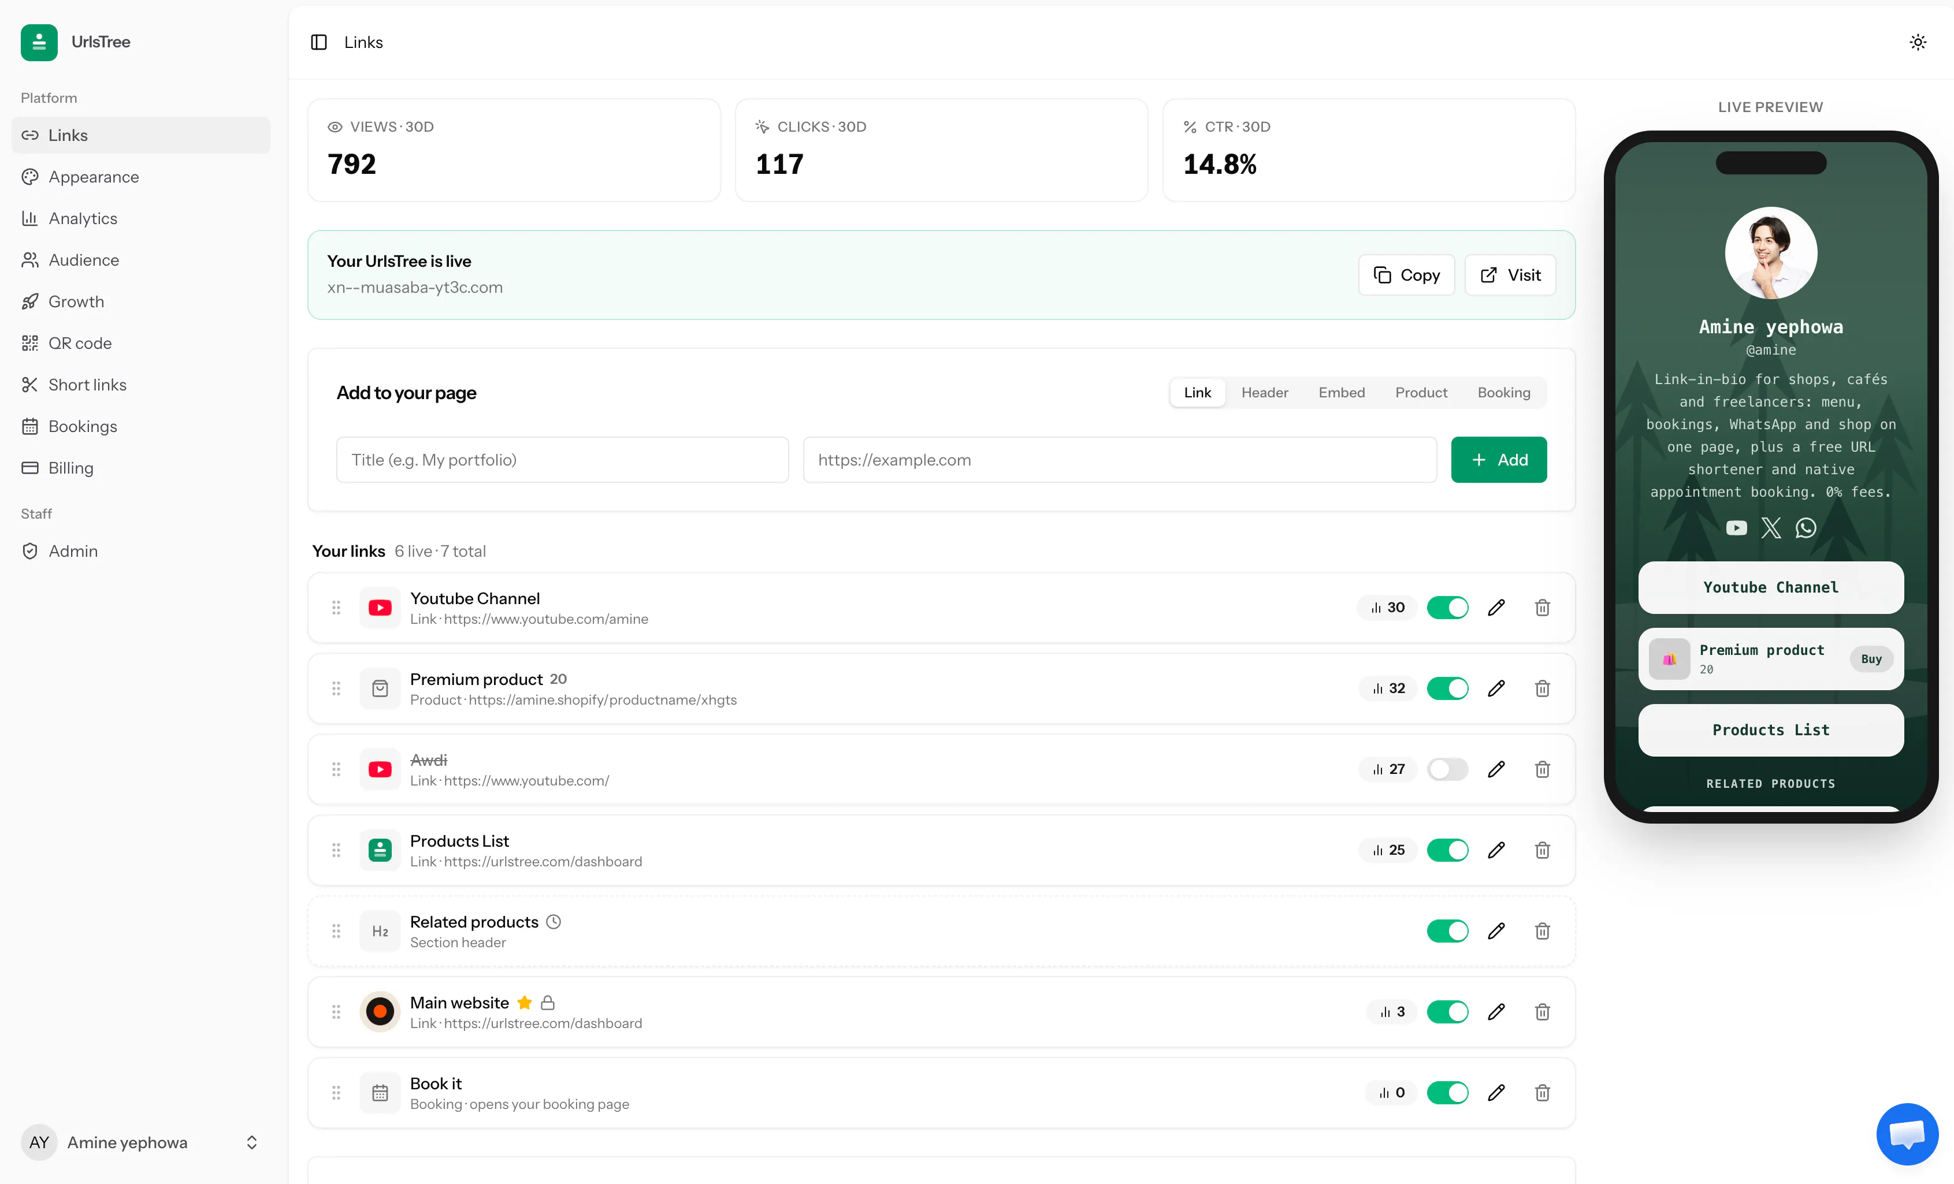Open WhatsApp icon in live preview
This screenshot has width=1954, height=1184.
coord(1806,528)
